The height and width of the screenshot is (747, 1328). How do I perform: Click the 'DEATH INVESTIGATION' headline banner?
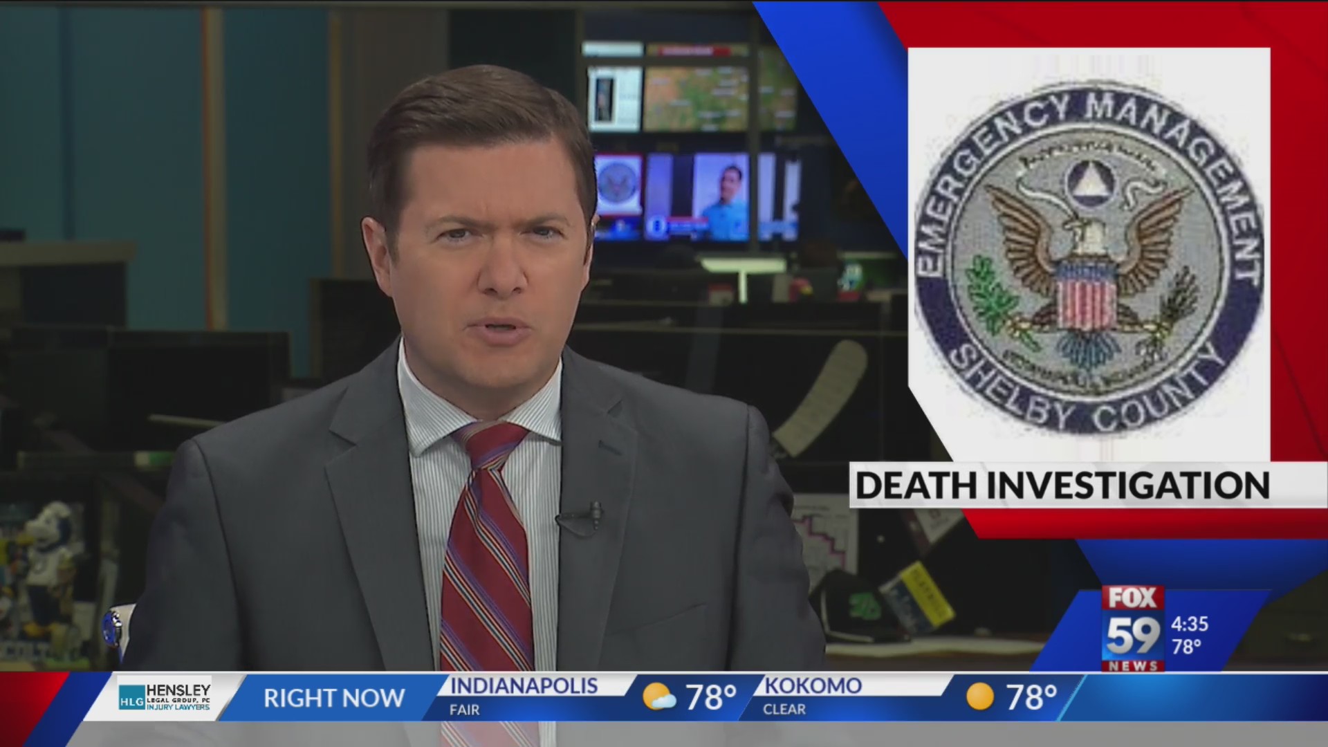1088,485
